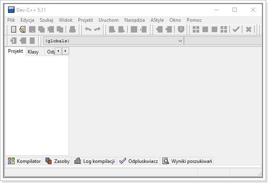Open the Log kompilacji tab
This screenshot has height=183, width=268.
click(95, 161)
